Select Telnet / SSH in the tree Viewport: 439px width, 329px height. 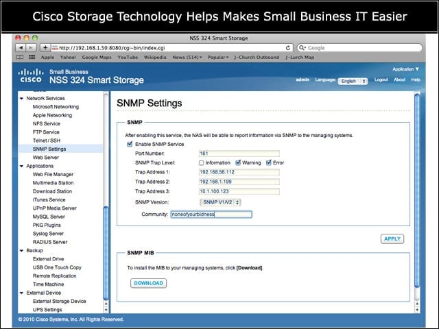[47, 141]
